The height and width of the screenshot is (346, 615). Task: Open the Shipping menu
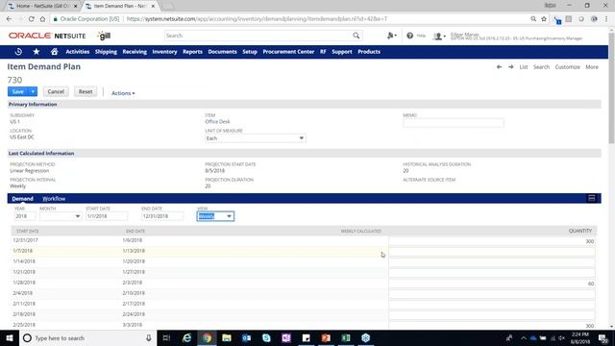[x=106, y=52]
